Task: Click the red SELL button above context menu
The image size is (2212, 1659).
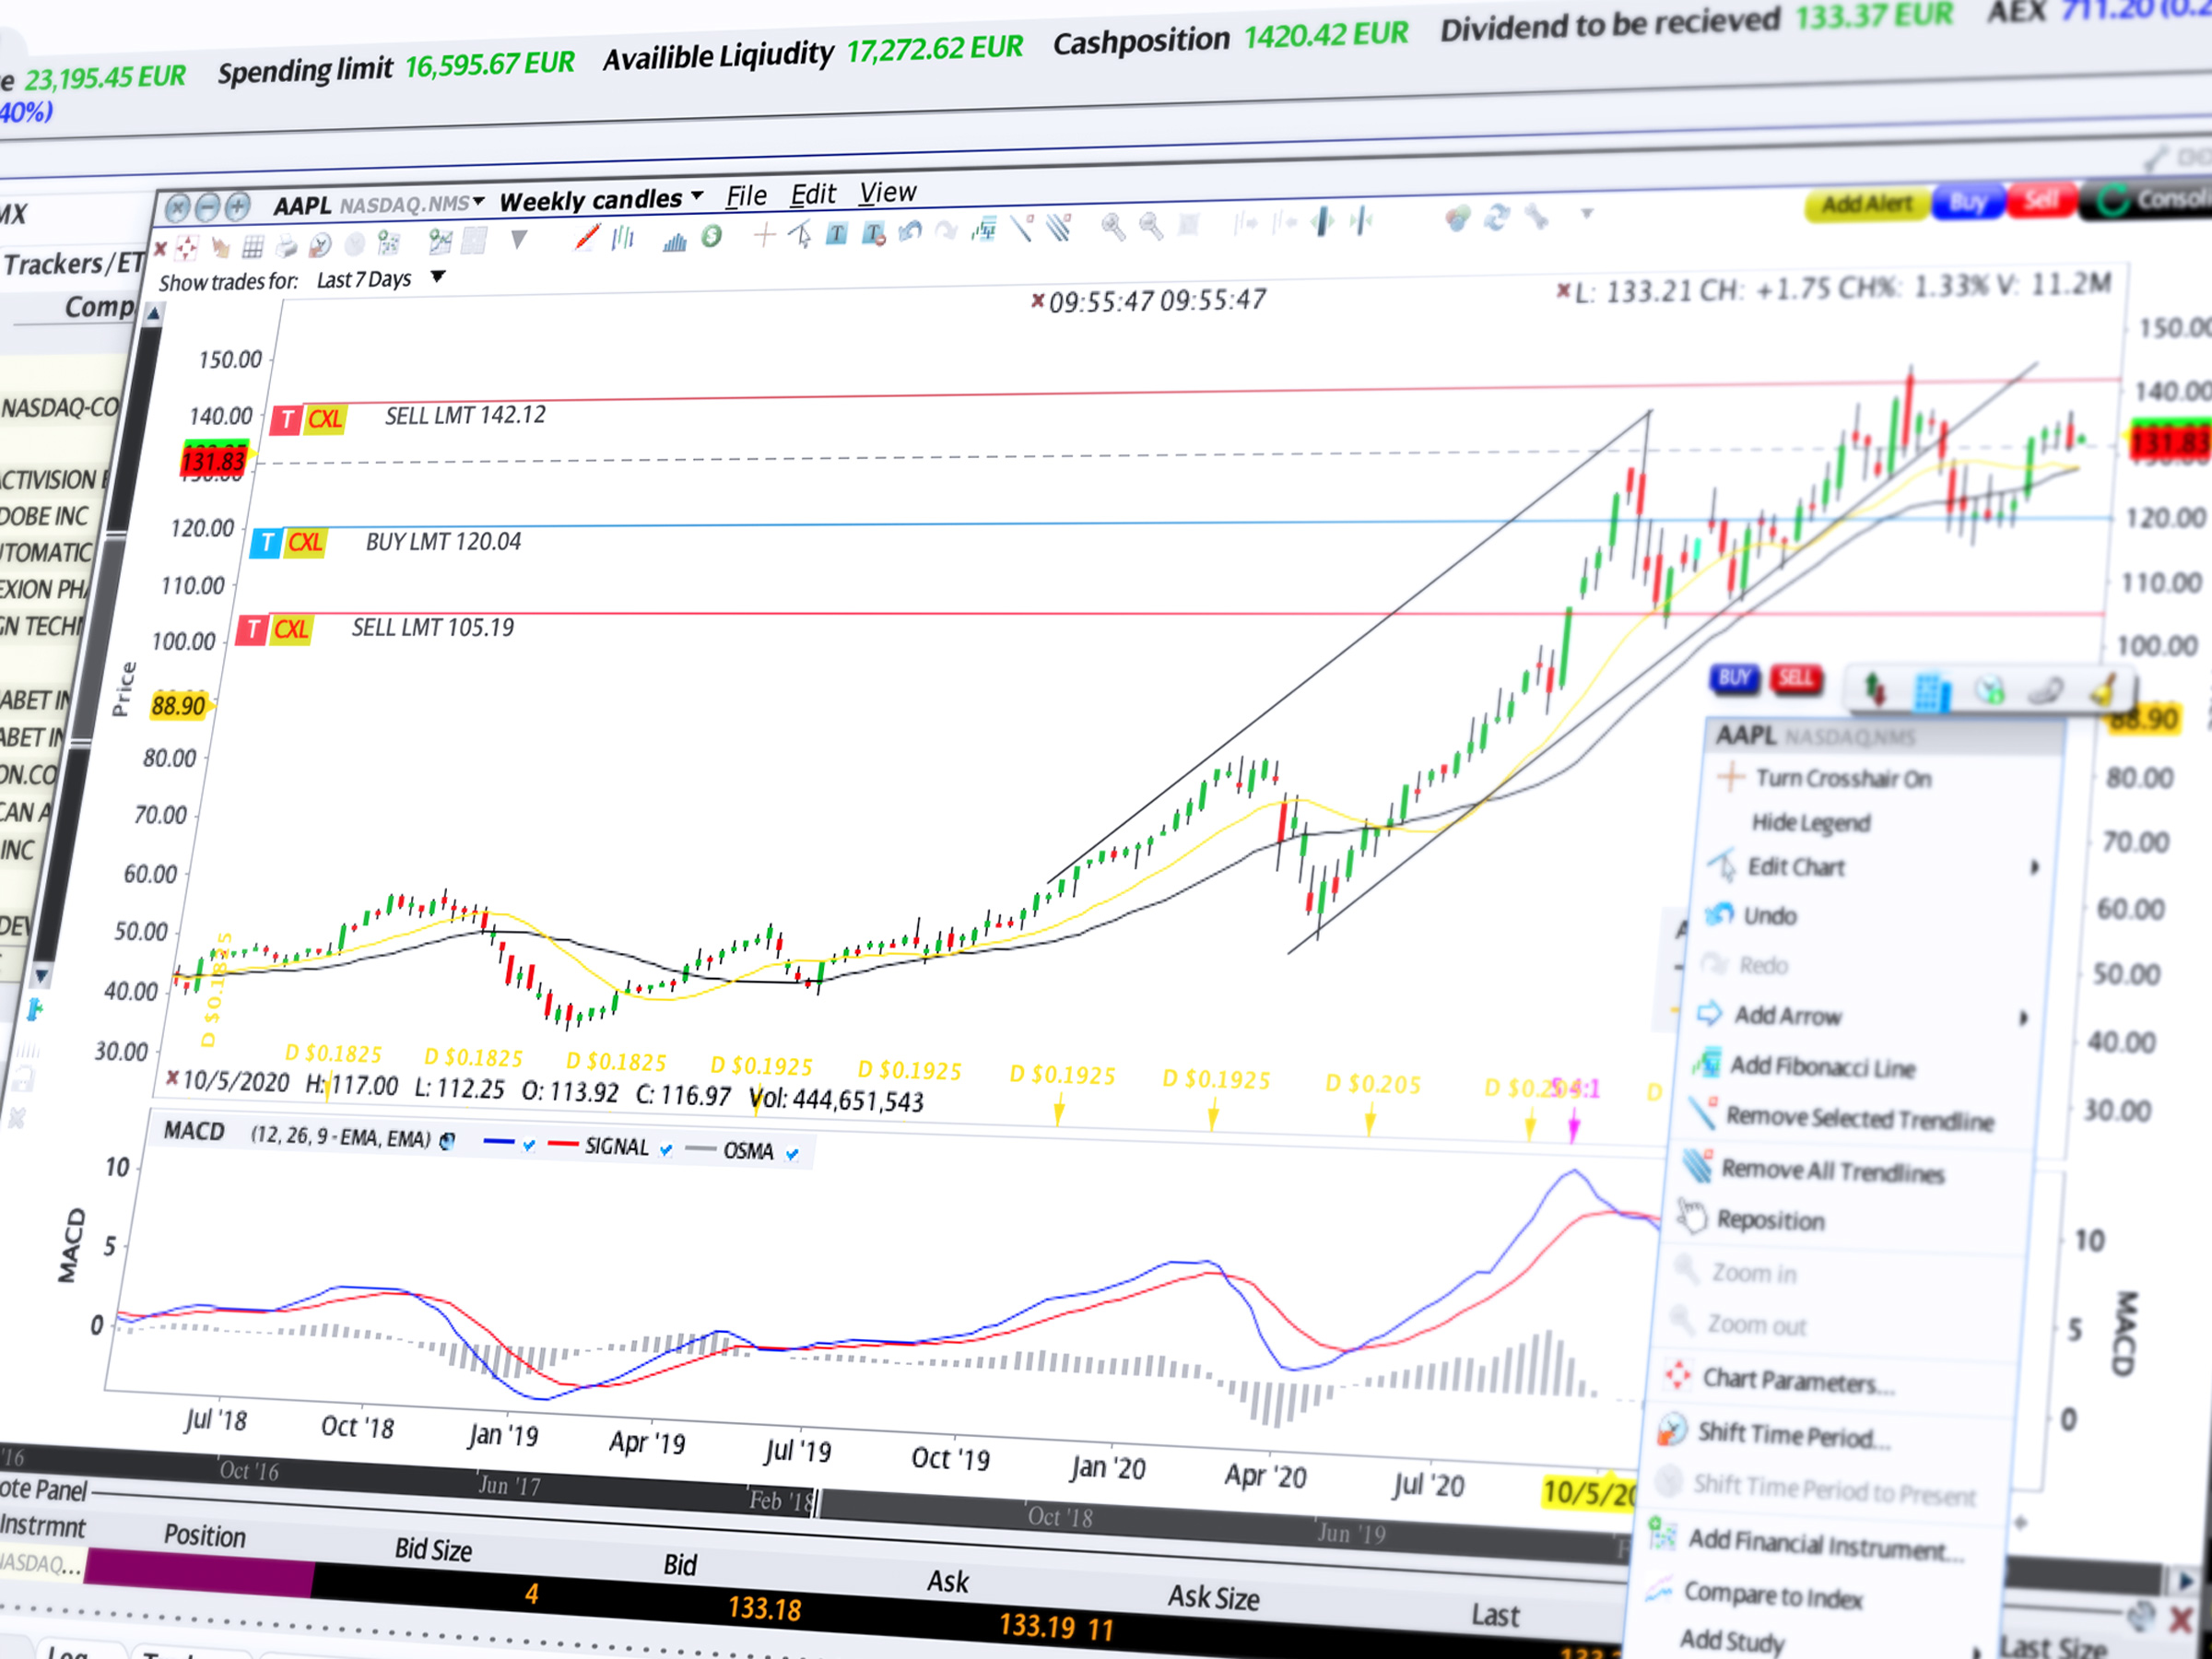Action: [1796, 679]
